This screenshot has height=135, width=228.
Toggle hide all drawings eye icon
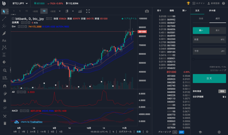coord(4,108)
